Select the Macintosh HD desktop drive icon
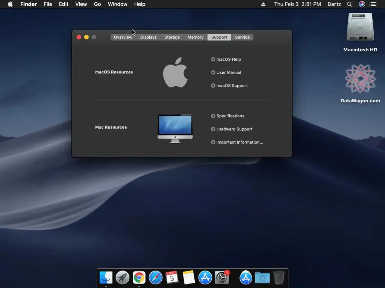The image size is (385, 288). tap(360, 27)
